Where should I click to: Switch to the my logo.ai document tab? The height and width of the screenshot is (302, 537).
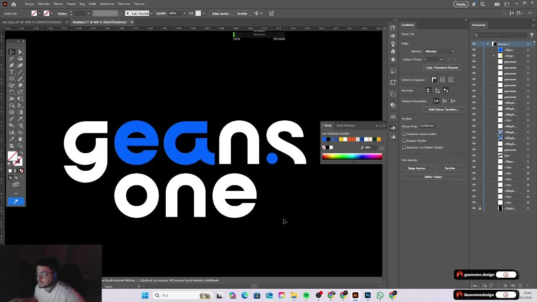[x=32, y=22]
